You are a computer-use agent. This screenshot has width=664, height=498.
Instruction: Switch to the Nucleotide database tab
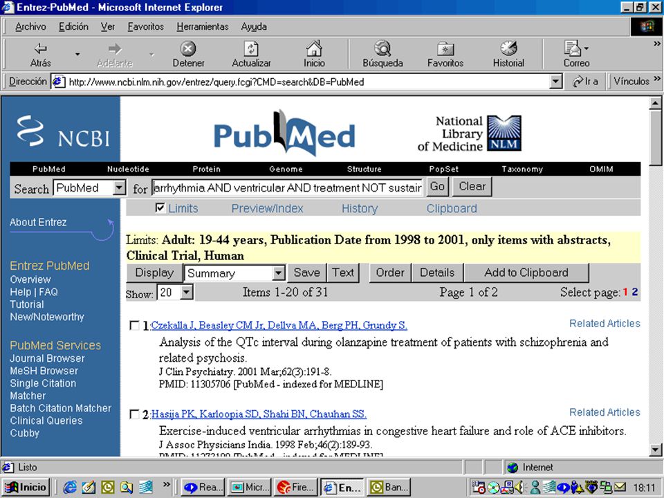128,169
